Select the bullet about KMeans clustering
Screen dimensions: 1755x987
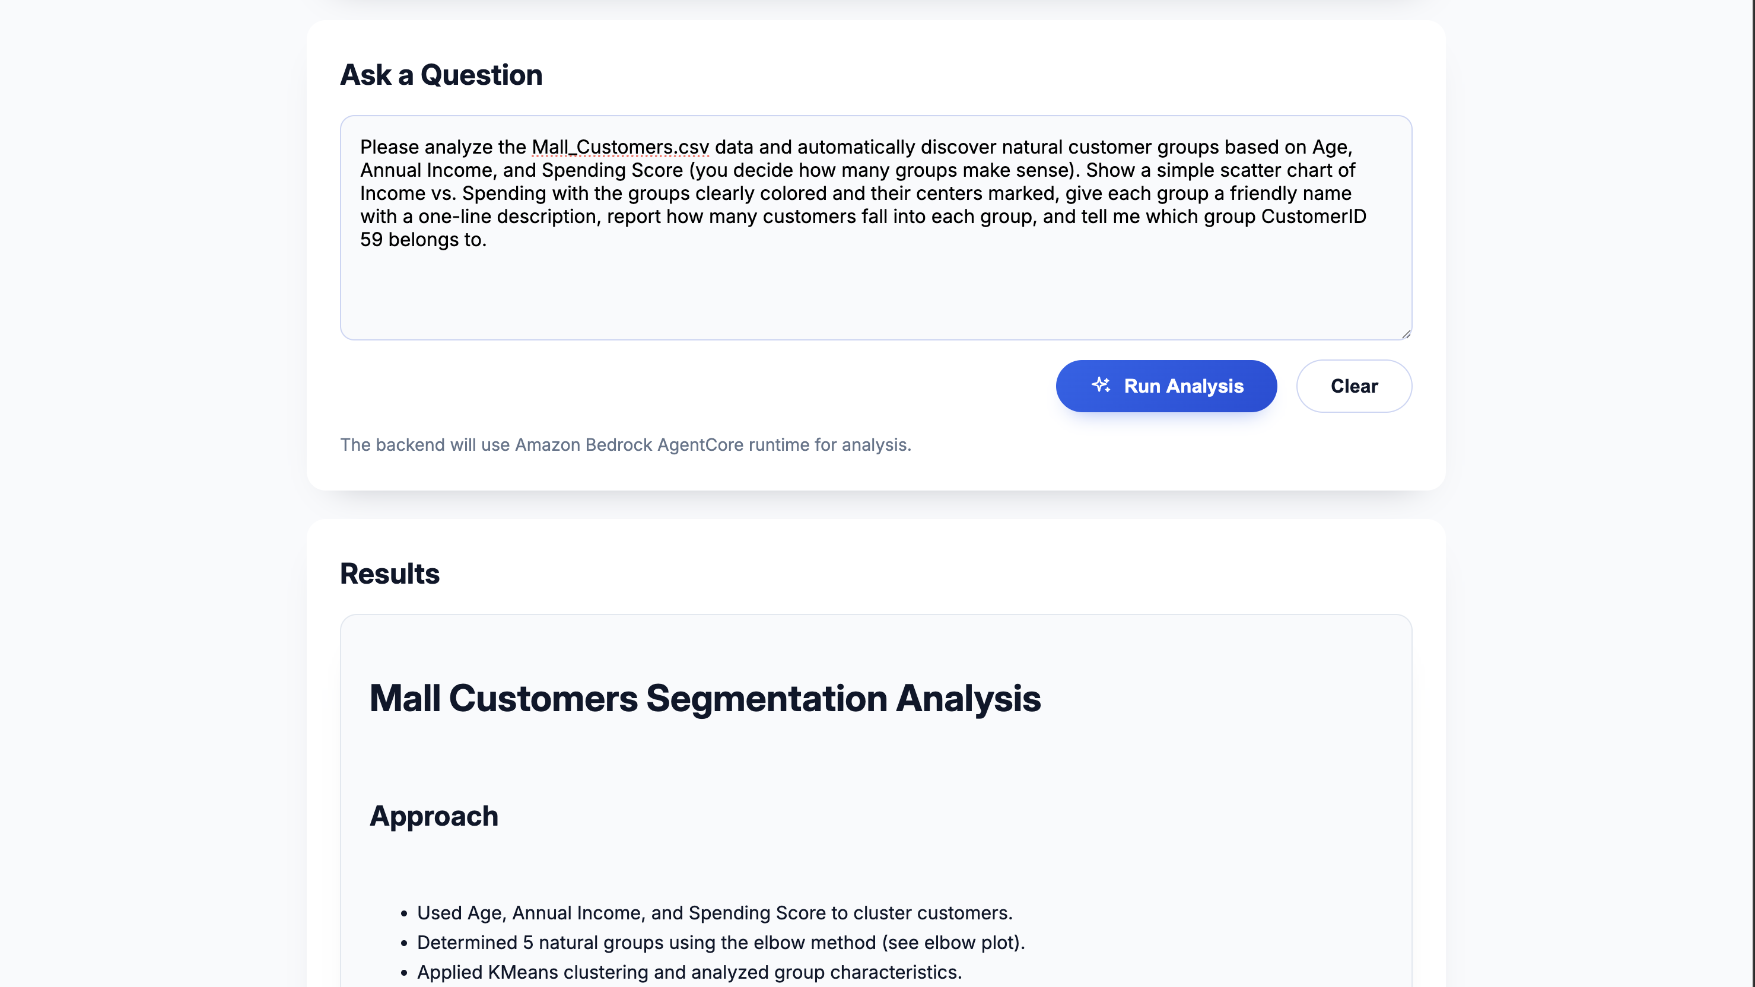[689, 972]
